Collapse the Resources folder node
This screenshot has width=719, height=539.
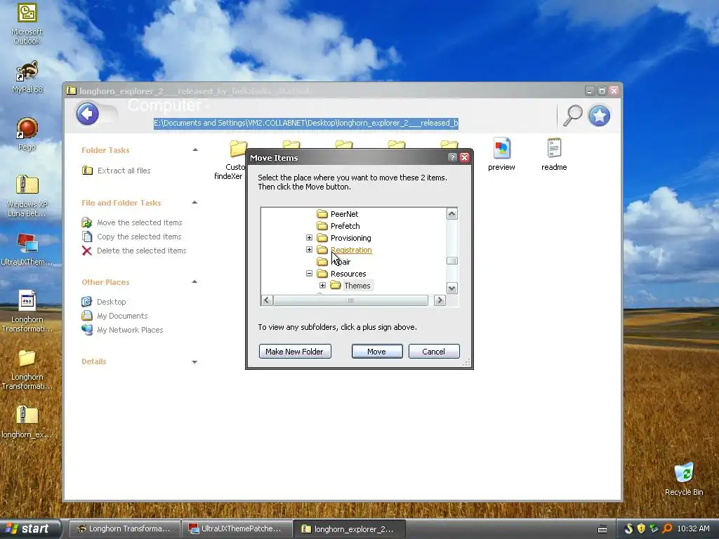point(309,273)
